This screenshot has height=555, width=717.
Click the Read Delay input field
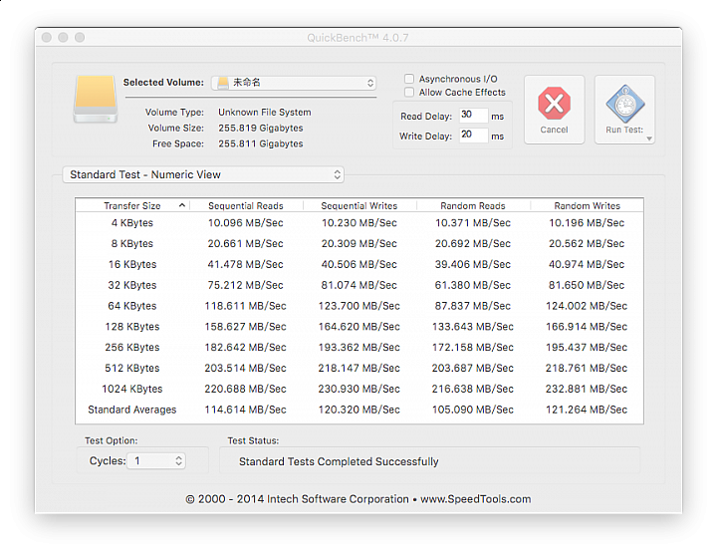click(x=473, y=115)
